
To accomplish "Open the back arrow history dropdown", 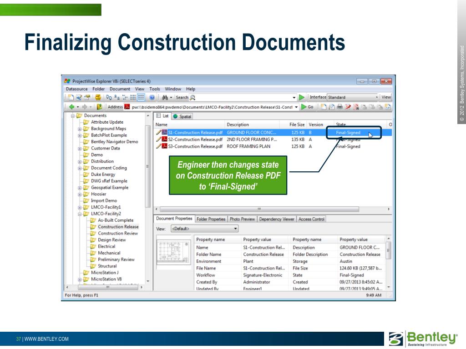I will point(78,107).
